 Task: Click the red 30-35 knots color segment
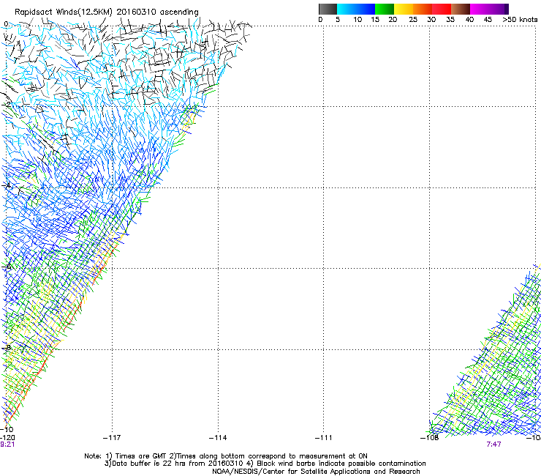442,9
